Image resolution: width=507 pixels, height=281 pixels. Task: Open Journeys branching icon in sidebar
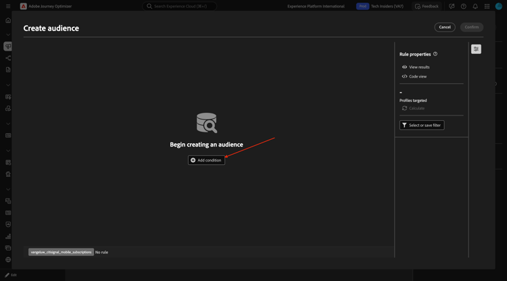click(x=8, y=58)
